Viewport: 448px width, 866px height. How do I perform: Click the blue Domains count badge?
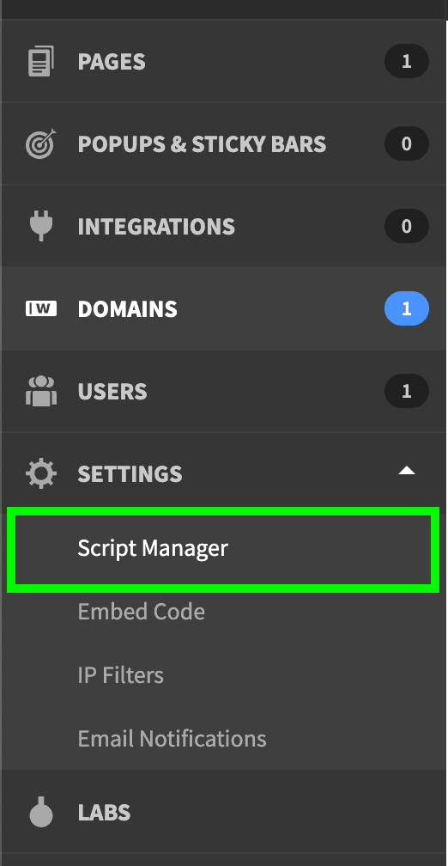(407, 308)
